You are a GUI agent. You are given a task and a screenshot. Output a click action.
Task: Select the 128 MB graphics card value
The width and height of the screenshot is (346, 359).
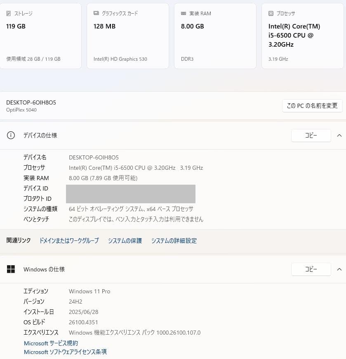tap(104, 26)
